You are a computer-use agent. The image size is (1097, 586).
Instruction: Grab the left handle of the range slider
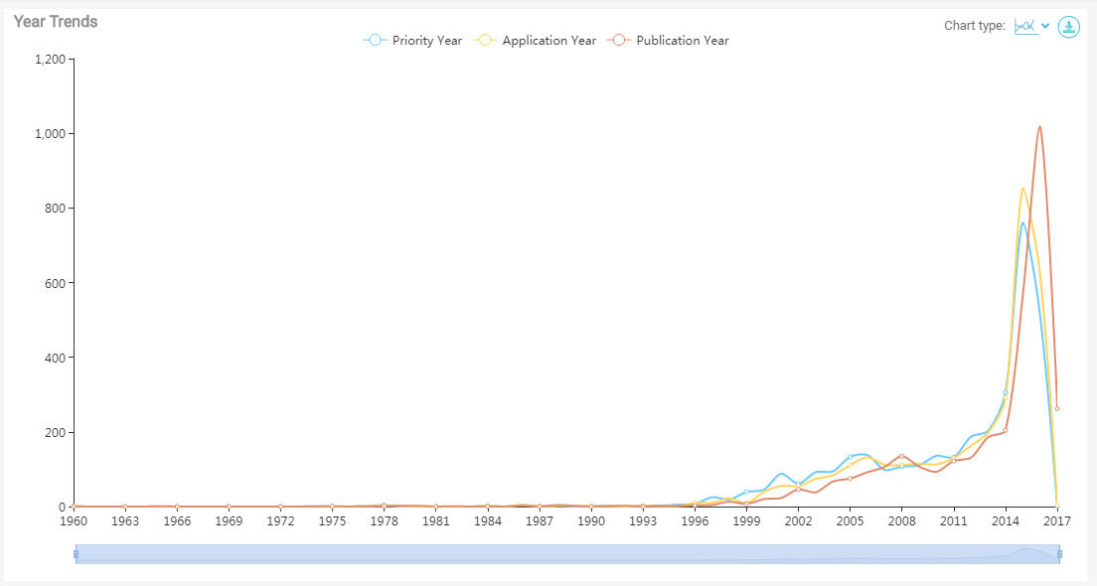tap(76, 554)
